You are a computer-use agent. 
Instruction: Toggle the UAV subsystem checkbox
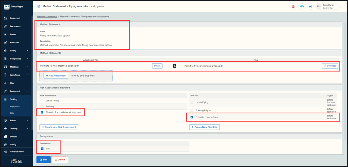[42, 149]
